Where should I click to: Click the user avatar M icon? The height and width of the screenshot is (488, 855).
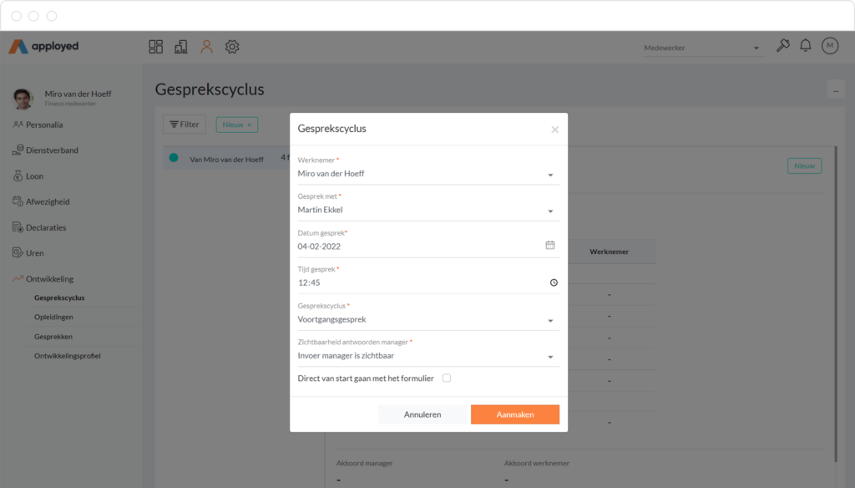coord(830,46)
